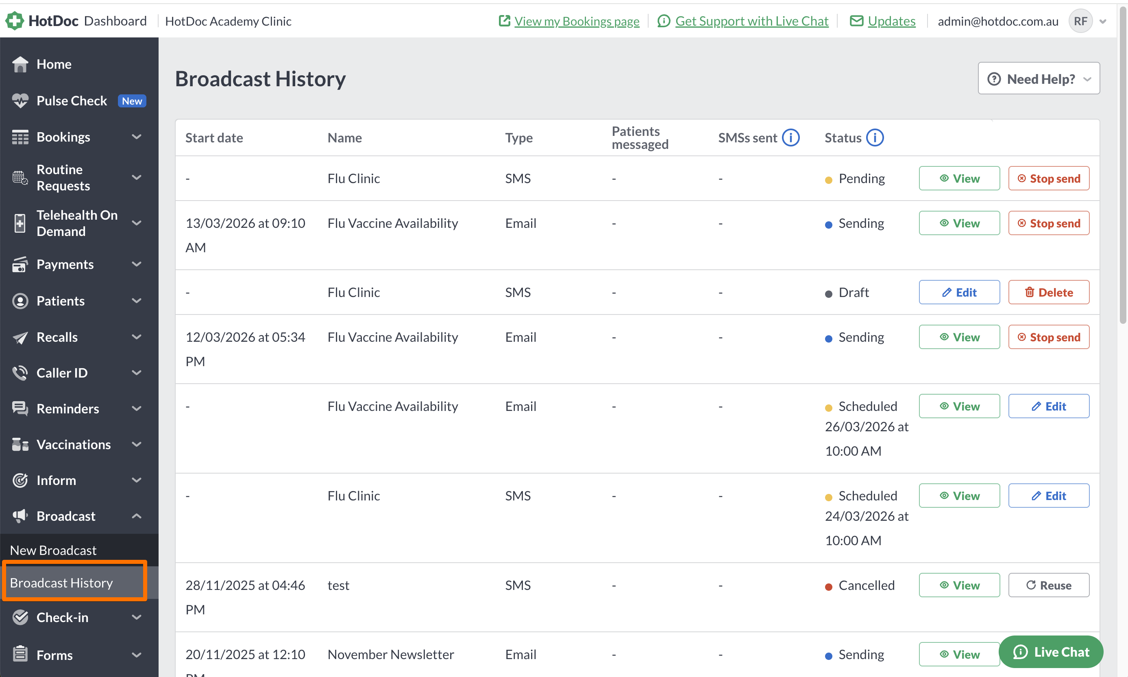Open Broadcast History submenu item

pyautogui.click(x=79, y=583)
